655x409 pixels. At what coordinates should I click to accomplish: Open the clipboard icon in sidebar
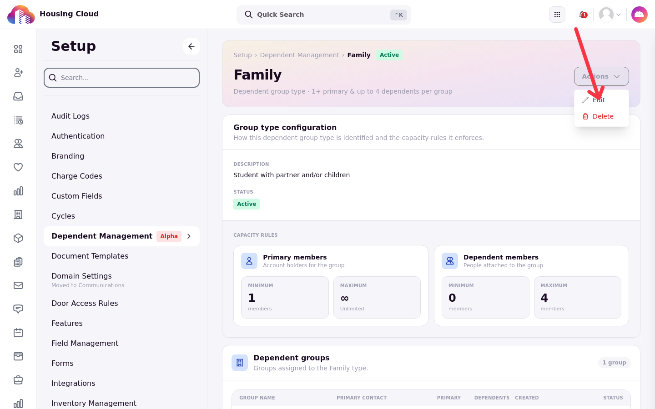pyautogui.click(x=18, y=262)
